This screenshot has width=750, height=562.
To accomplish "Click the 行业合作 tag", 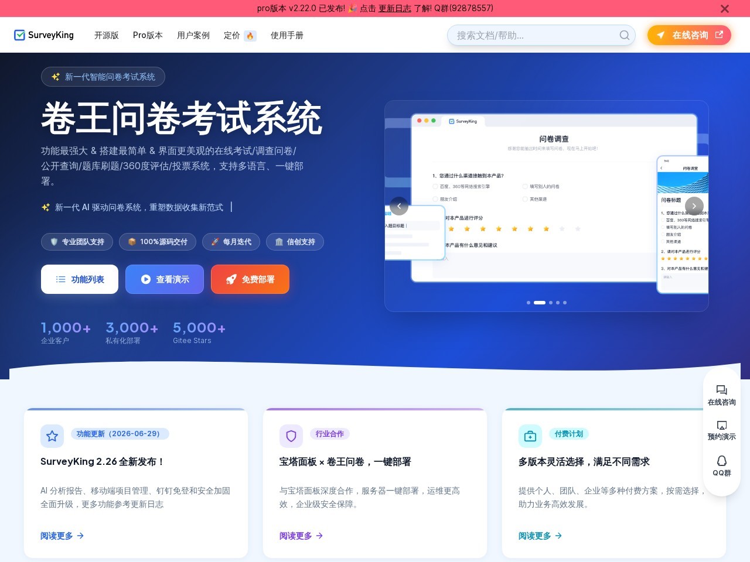I will (330, 434).
